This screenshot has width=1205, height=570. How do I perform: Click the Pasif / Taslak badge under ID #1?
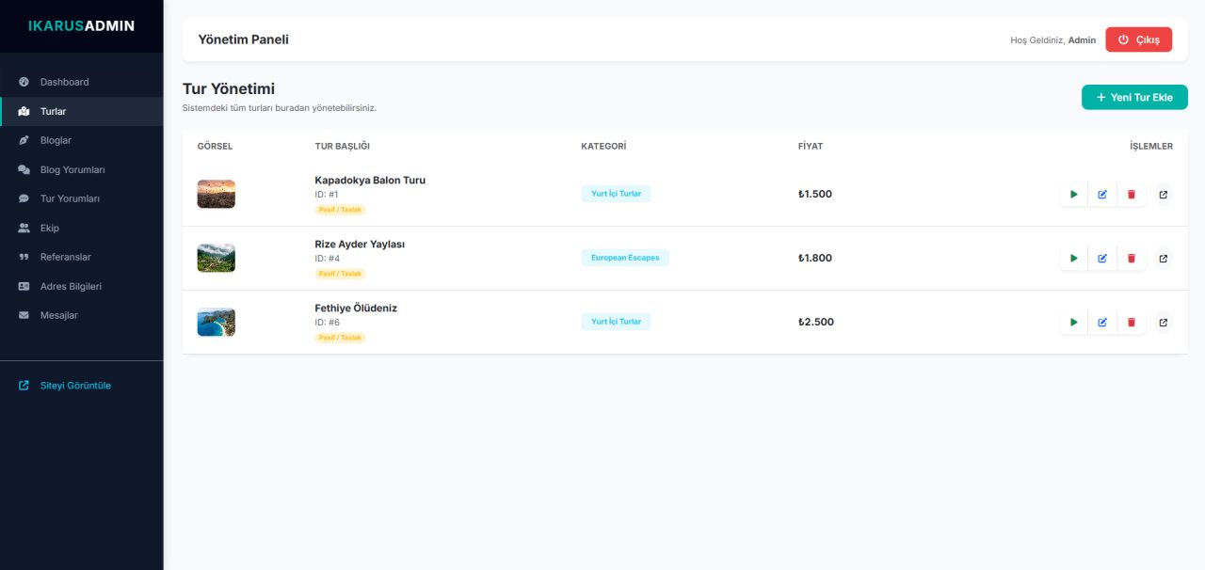[x=340, y=210]
